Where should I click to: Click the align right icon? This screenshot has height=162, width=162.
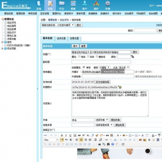85,140
